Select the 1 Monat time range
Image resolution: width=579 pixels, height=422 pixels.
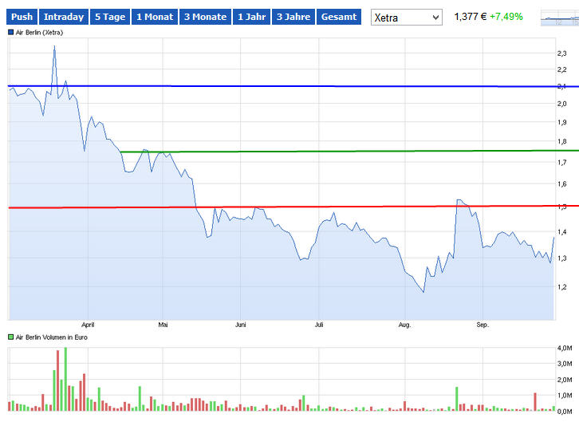pos(155,17)
